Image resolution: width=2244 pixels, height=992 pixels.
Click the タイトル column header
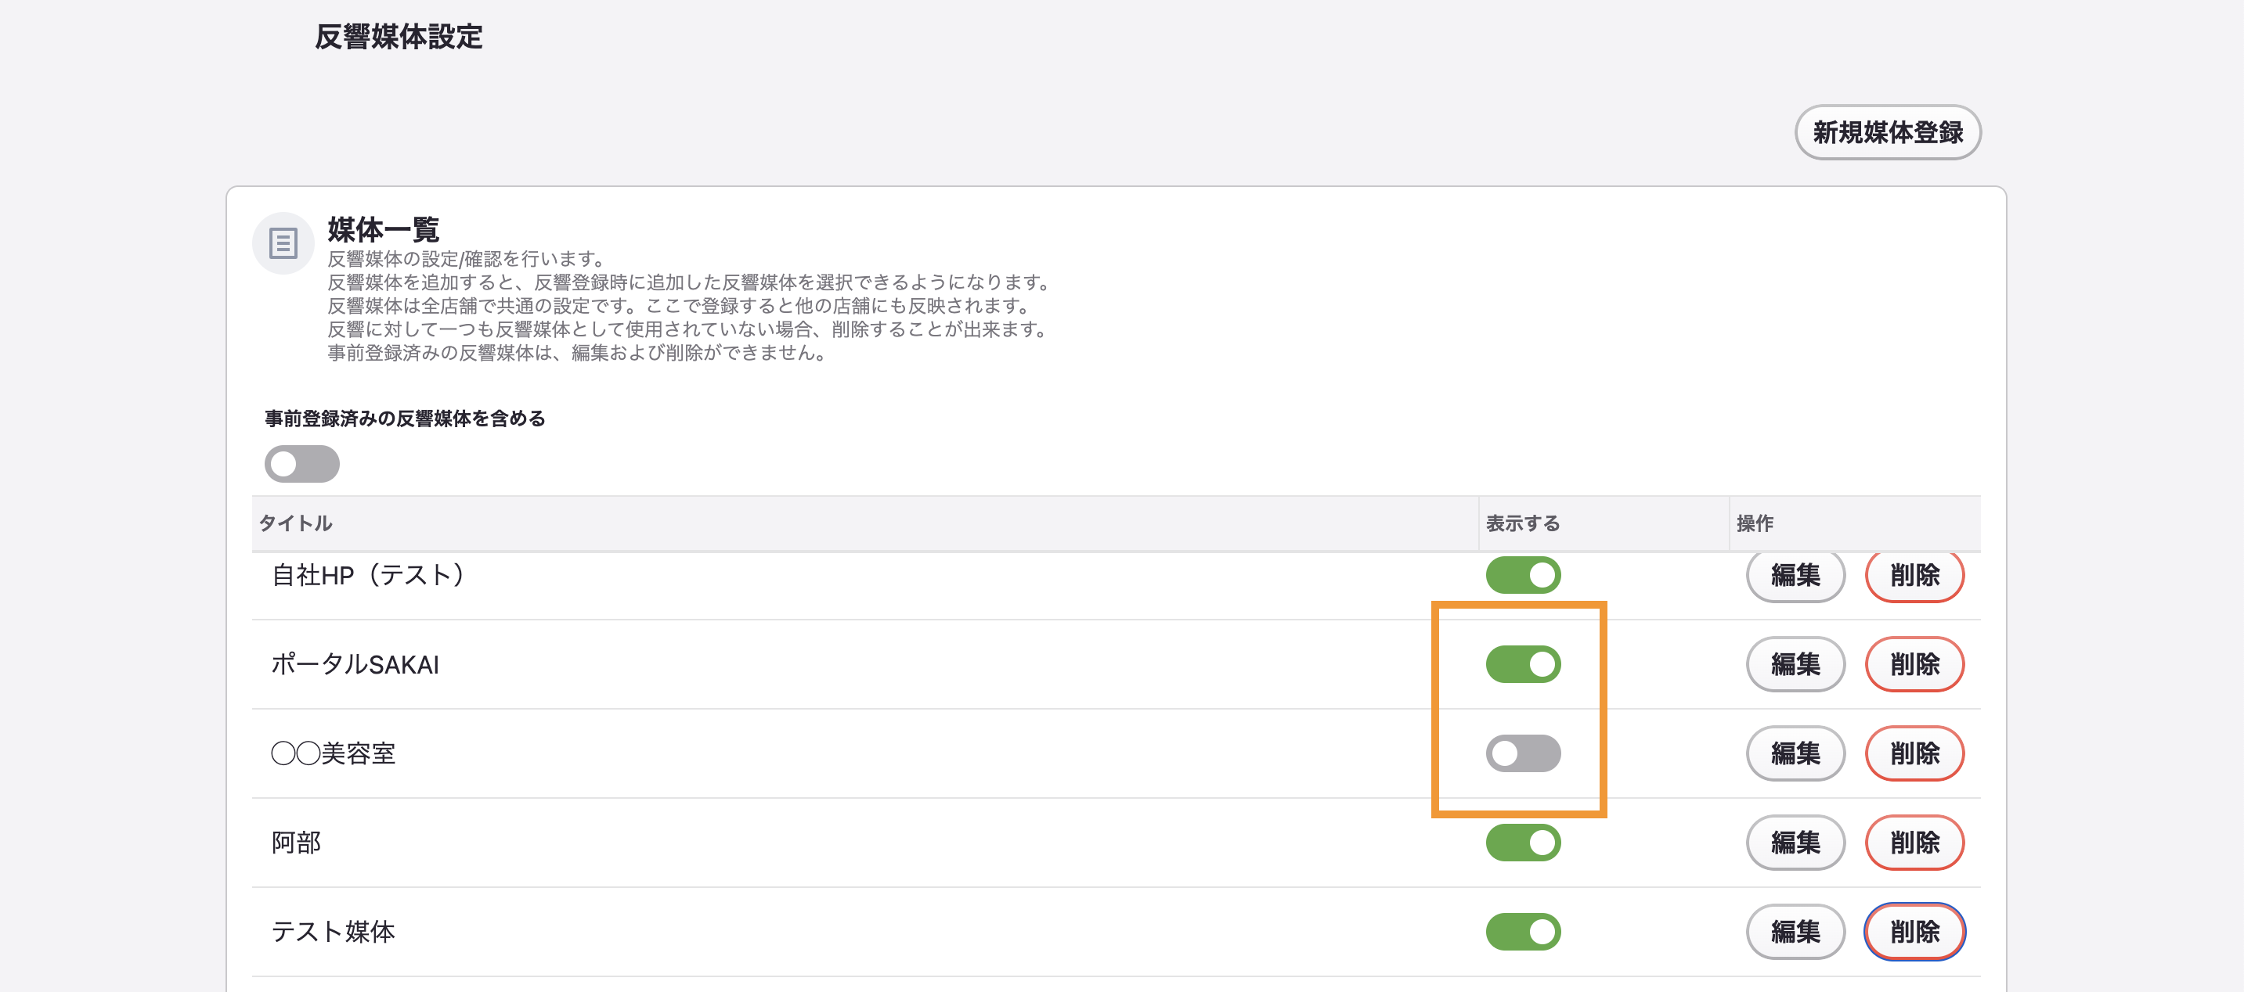pyautogui.click(x=295, y=523)
